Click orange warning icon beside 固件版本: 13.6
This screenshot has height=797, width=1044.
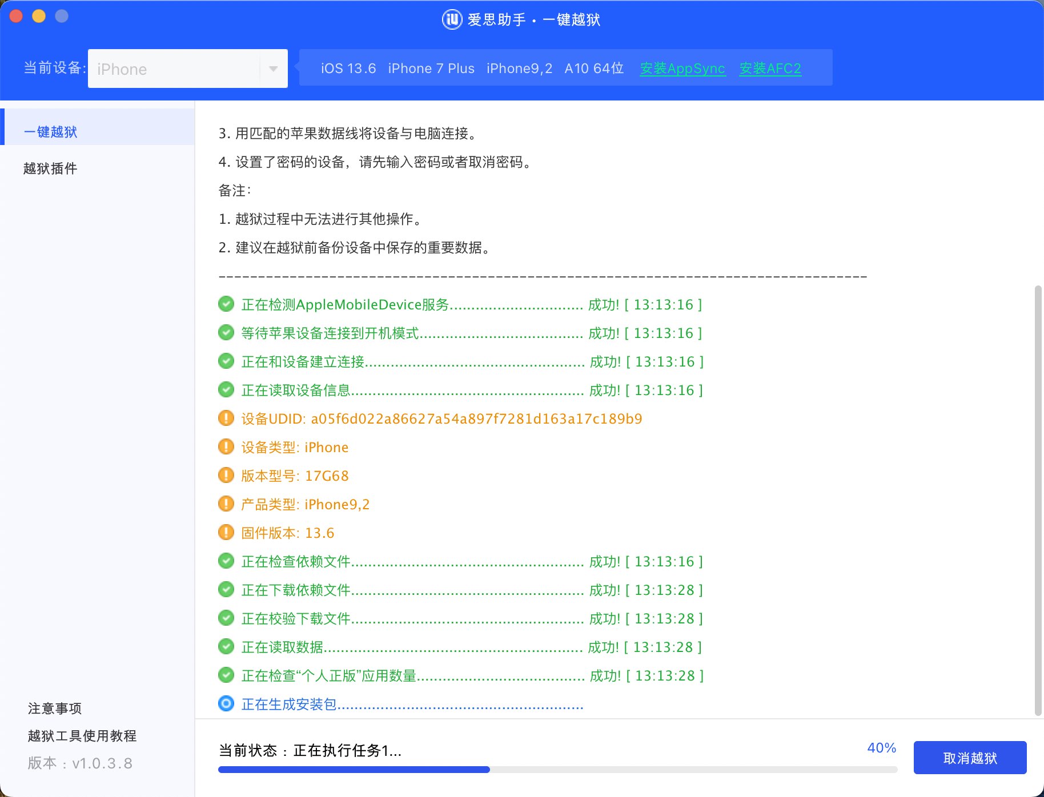tap(226, 532)
